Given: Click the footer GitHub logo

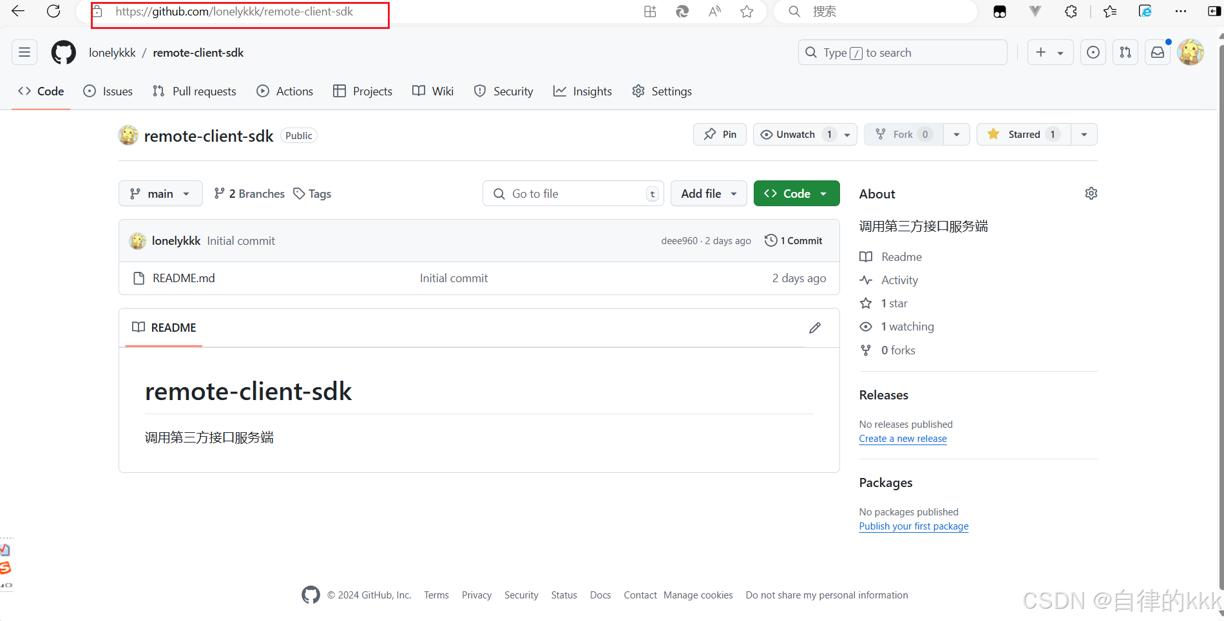Looking at the screenshot, I should tap(311, 595).
